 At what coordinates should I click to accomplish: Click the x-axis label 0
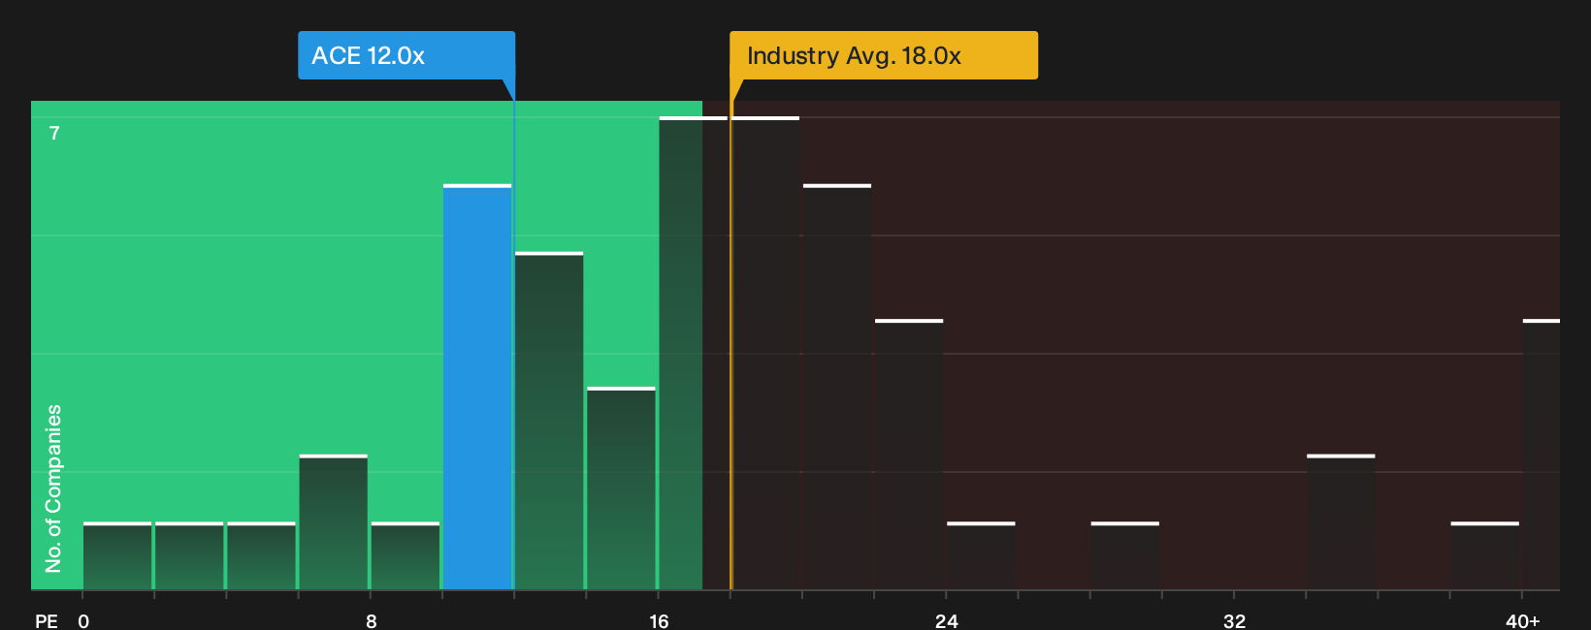(x=83, y=620)
